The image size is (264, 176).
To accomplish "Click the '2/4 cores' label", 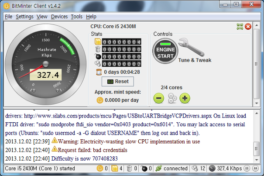I will (x=171, y=87).
